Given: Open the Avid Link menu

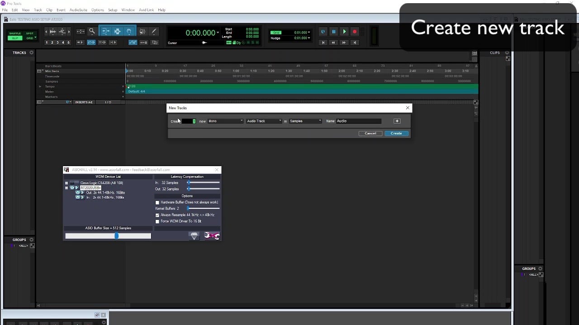Looking at the screenshot, I should [146, 10].
